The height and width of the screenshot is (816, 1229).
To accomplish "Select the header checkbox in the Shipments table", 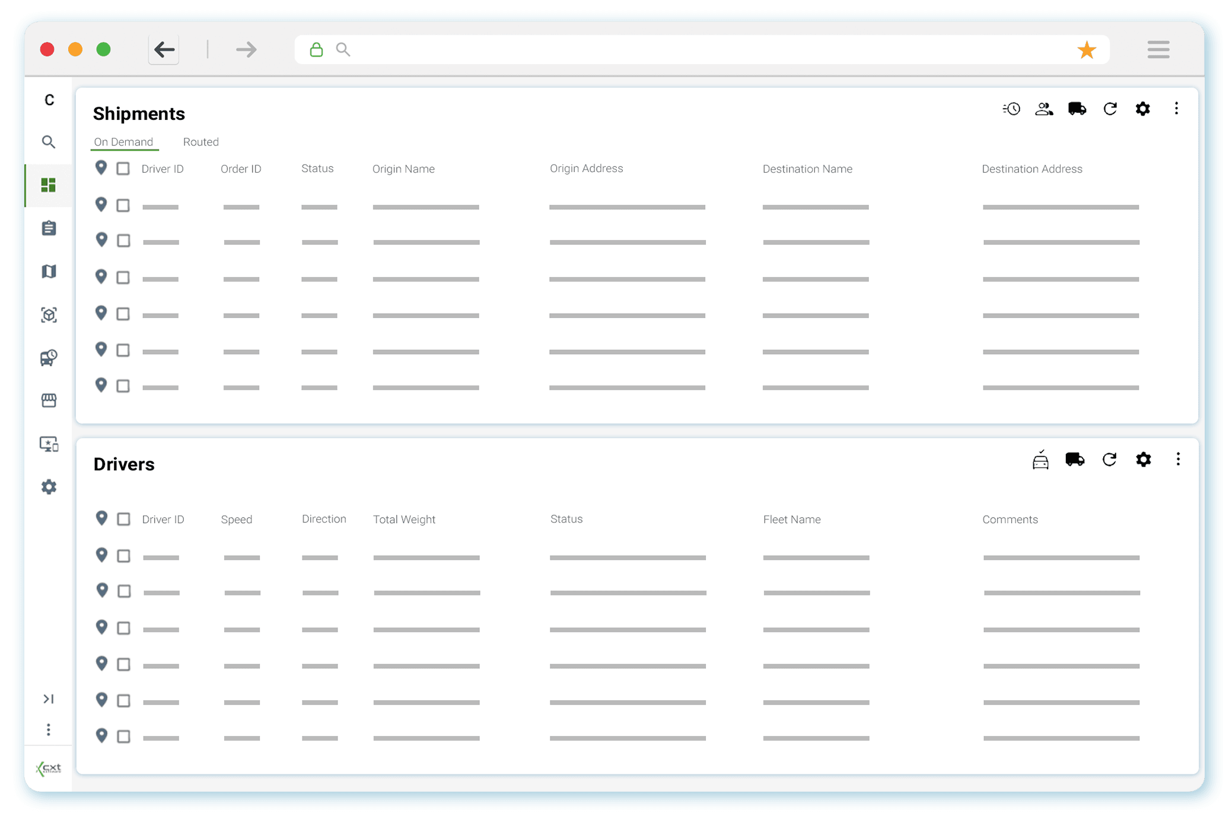I will pos(123,168).
